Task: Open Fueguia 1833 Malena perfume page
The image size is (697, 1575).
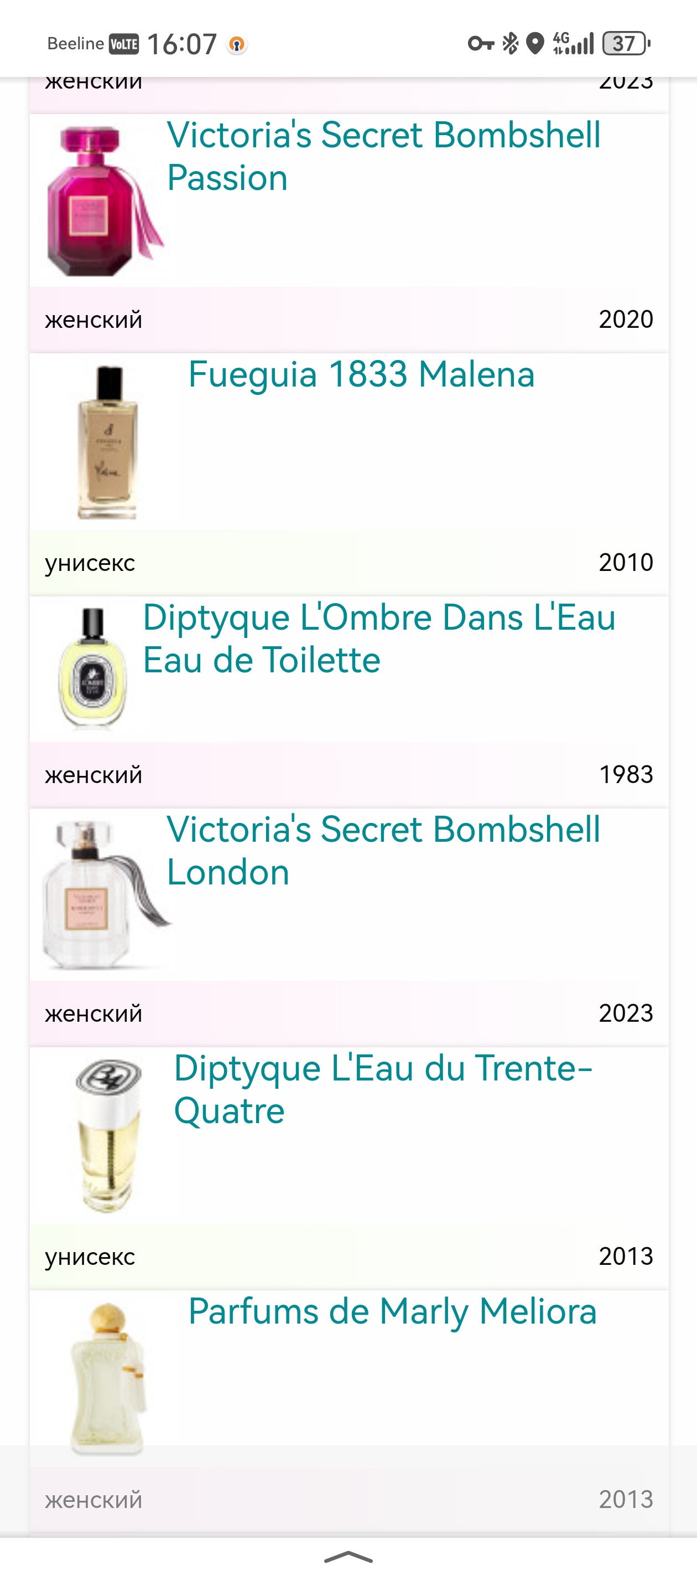Action: [x=361, y=374]
